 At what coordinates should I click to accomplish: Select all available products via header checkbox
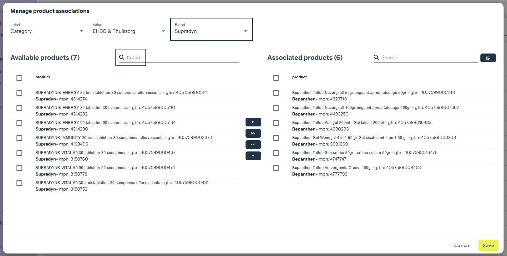pyautogui.click(x=19, y=78)
